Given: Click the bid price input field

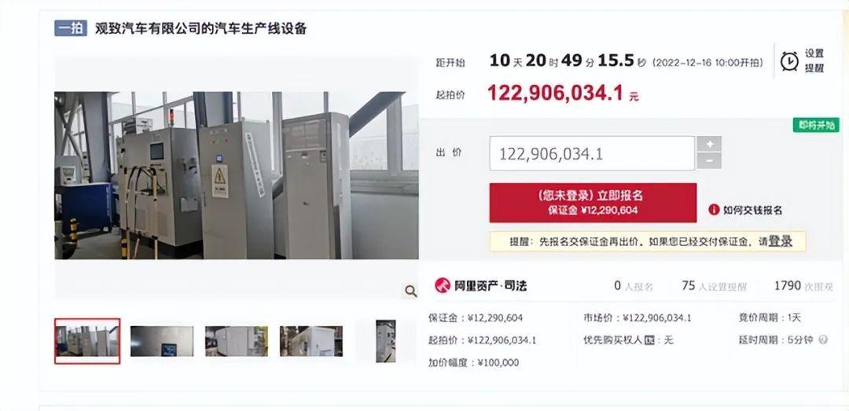Looking at the screenshot, I should click(592, 153).
